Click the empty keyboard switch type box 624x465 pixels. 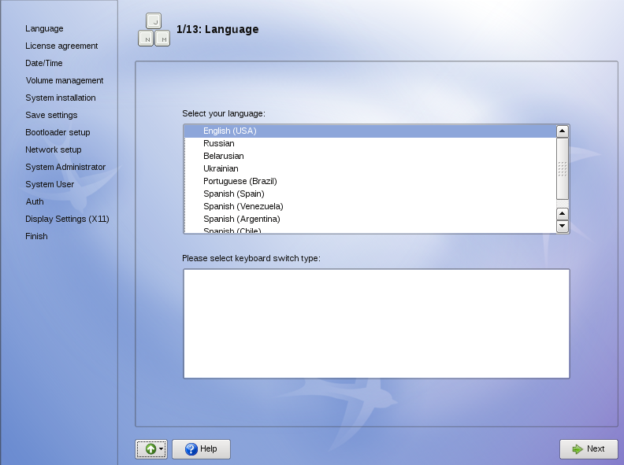click(376, 323)
